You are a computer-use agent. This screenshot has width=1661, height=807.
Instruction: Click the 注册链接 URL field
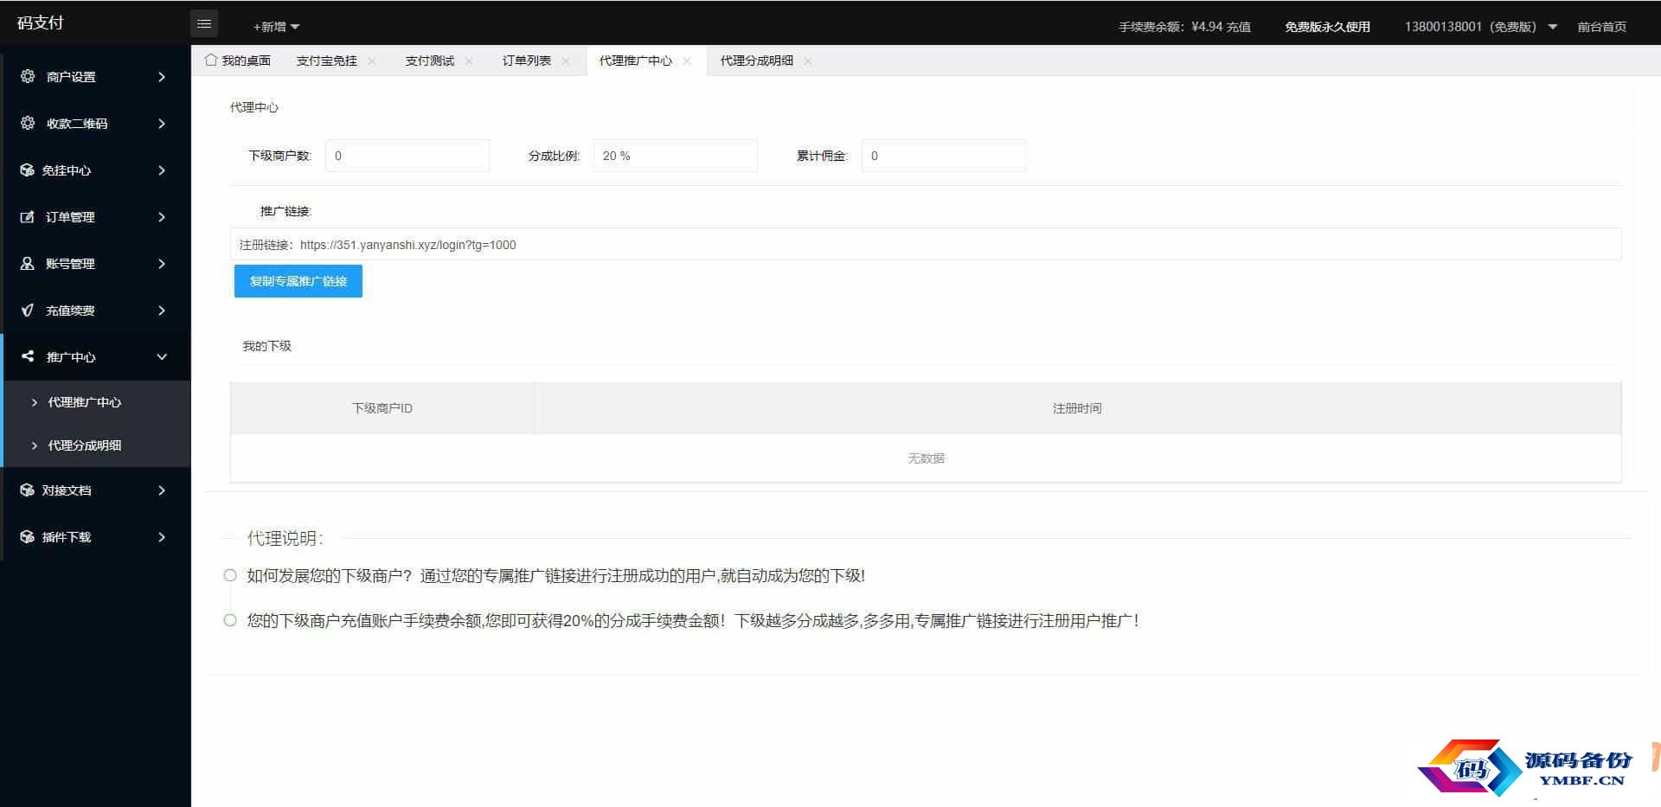coord(926,245)
